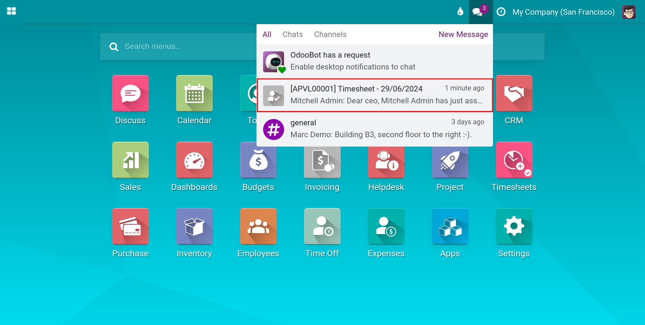Screen dimensions: 645x325
Task: Click the search magnifier icon
Action: [114, 47]
